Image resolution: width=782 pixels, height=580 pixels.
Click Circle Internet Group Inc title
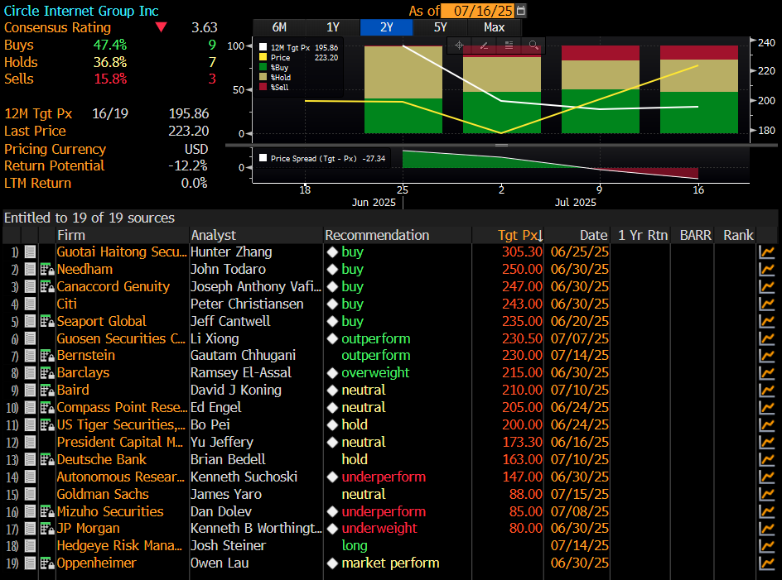81,11
